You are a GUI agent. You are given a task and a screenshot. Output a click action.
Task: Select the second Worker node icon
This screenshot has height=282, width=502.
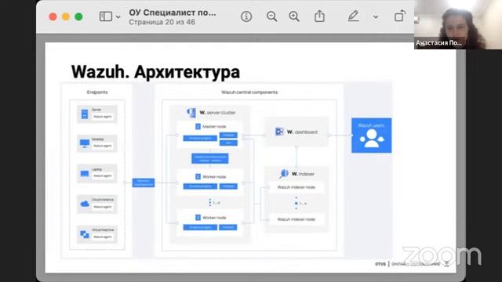pyautogui.click(x=198, y=218)
